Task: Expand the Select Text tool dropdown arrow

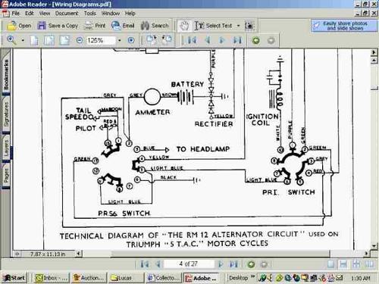Action: pos(238,26)
